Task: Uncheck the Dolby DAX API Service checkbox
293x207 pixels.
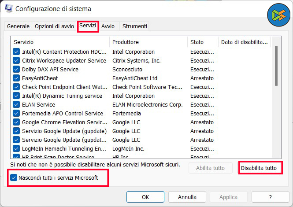Action: [16, 69]
